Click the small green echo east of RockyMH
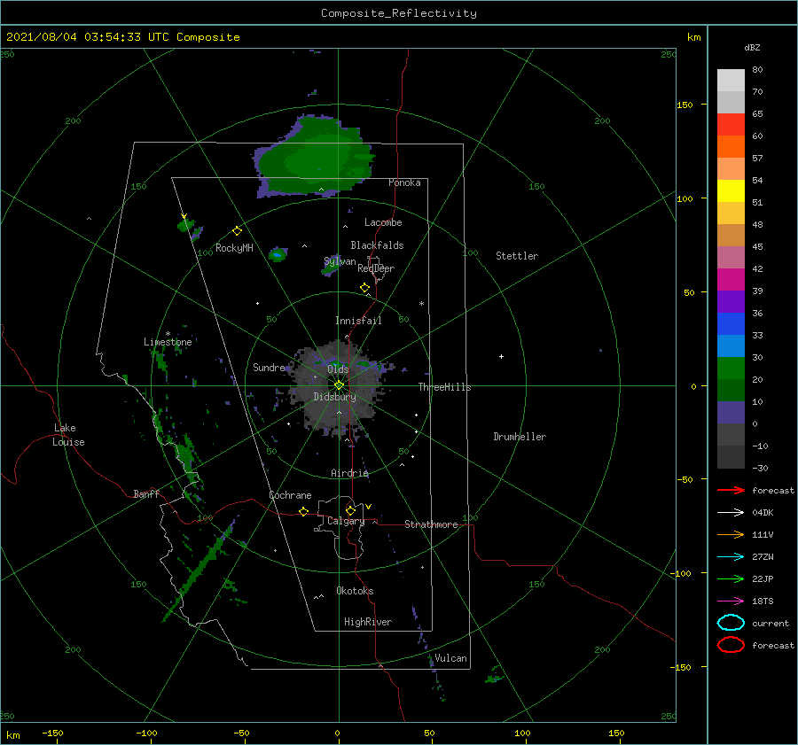This screenshot has width=798, height=745. pos(278,253)
